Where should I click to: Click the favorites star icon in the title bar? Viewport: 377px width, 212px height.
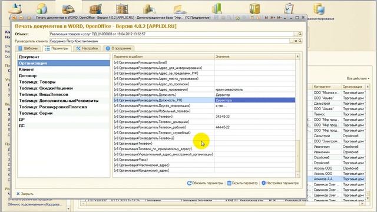(29, 18)
